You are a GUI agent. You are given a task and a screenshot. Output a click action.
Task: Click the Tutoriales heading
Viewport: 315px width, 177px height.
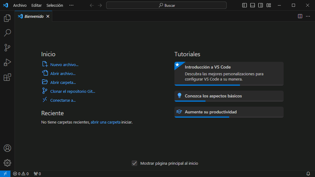[187, 54]
